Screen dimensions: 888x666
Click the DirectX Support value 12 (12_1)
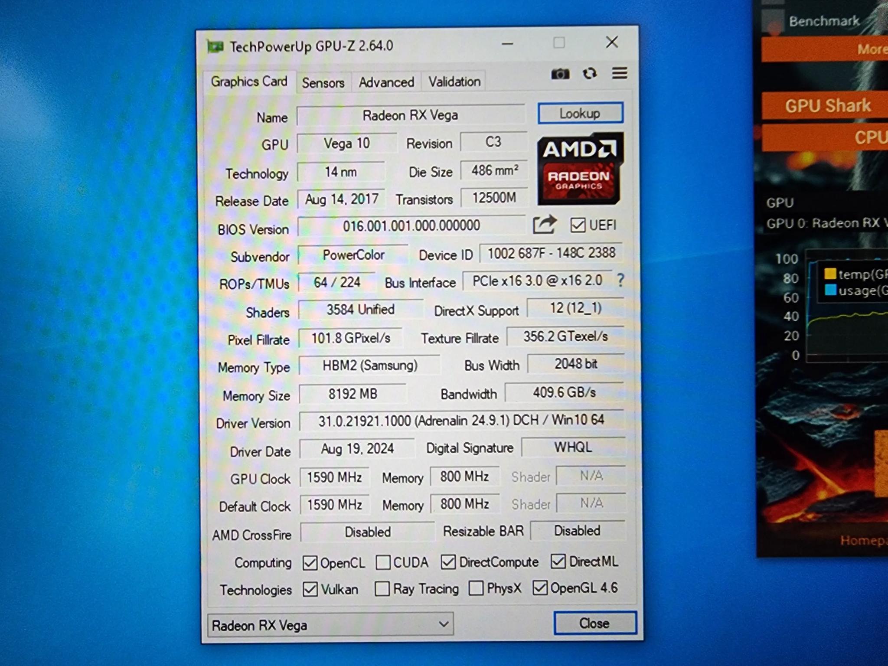tap(576, 308)
